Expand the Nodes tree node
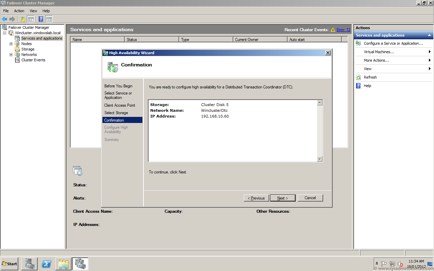This screenshot has width=434, height=271. point(11,44)
